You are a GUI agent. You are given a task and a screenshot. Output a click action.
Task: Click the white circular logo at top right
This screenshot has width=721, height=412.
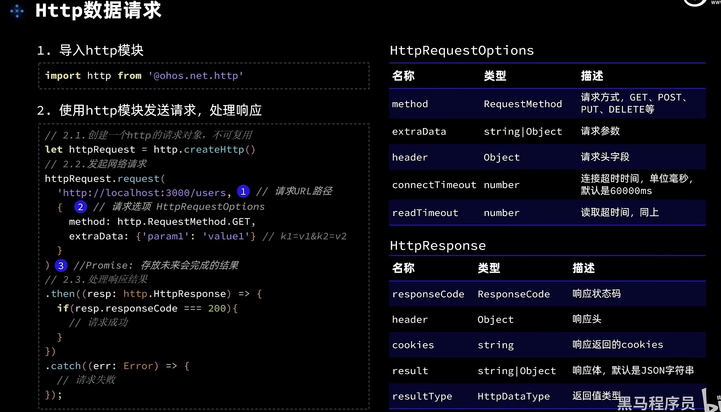(695, 3)
